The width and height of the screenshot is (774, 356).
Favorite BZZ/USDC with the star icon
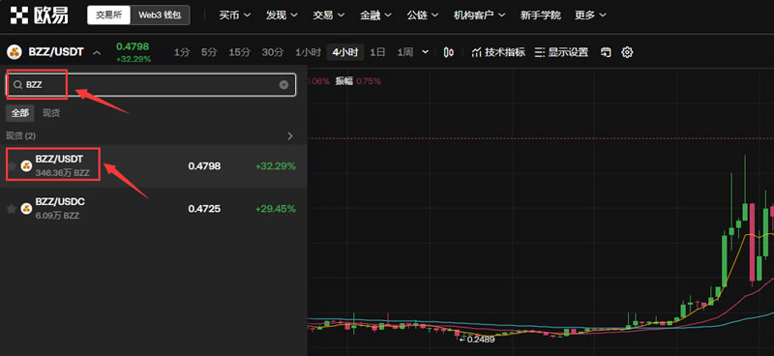[11, 209]
